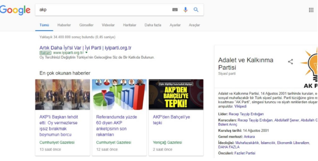Open the referendum chart news thumbnail
Image resolution: width=318 pixels, height=161 pixels.
tap(119, 95)
